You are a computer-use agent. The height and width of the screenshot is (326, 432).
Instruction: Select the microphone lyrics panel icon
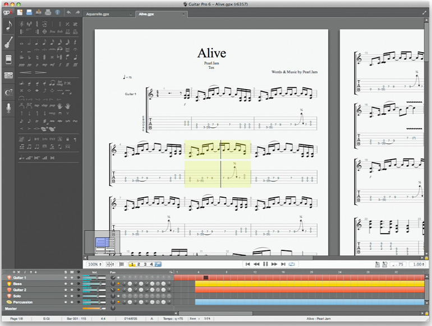tap(9, 108)
